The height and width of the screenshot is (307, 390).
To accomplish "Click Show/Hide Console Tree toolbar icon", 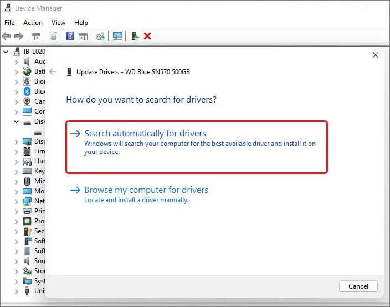I will 36,37.
